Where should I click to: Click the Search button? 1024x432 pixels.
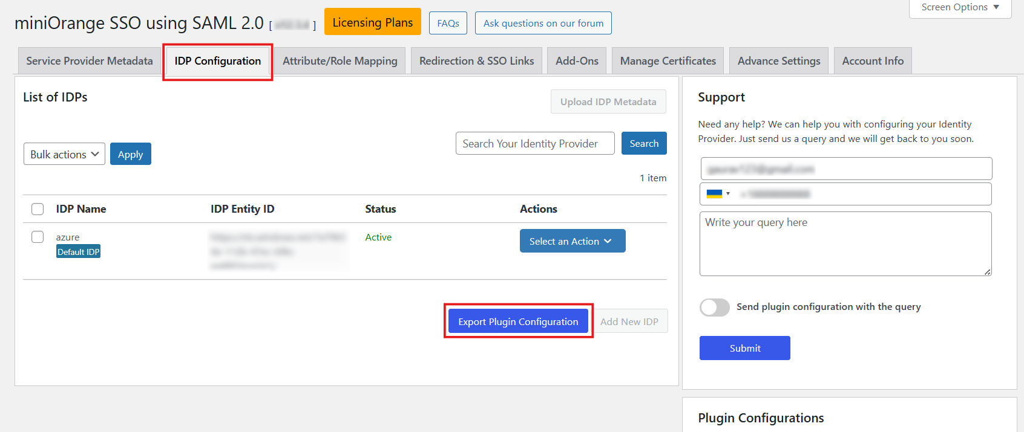click(x=644, y=143)
